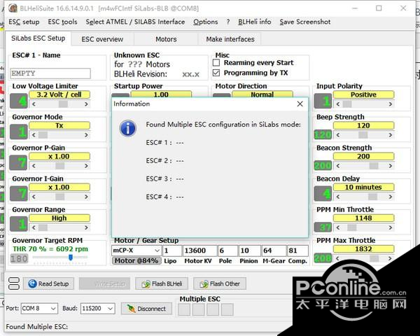Screen dimensions: 420x336
Task: Click Input Polarity right arrow
Action: [391, 104]
